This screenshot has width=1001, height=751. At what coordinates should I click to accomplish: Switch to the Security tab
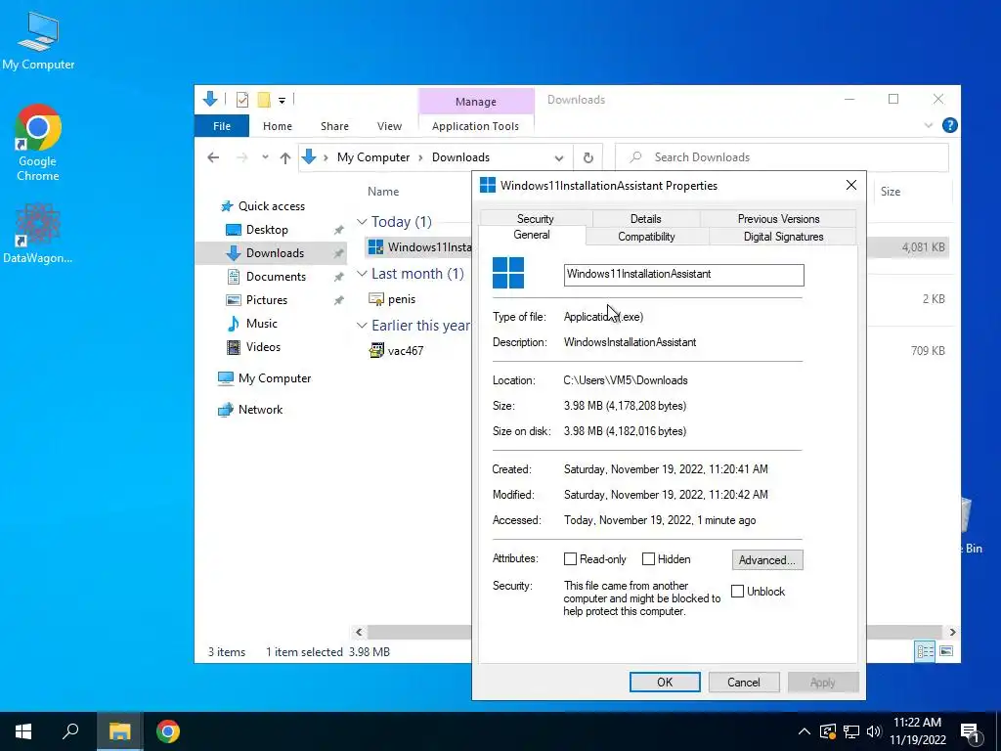535,218
